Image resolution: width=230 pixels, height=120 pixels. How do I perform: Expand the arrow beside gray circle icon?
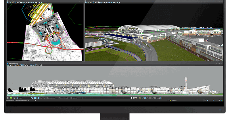[x=9, y=98]
